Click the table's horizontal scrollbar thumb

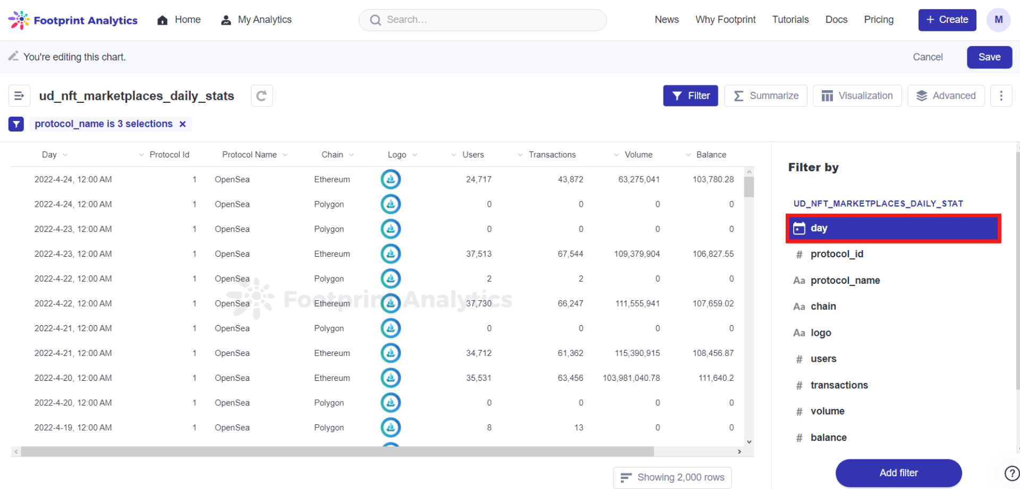point(337,451)
